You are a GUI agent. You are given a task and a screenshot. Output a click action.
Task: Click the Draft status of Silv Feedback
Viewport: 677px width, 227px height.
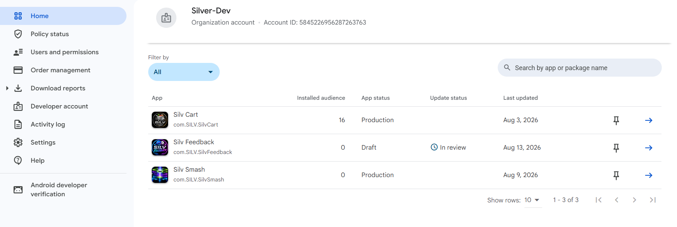369,147
